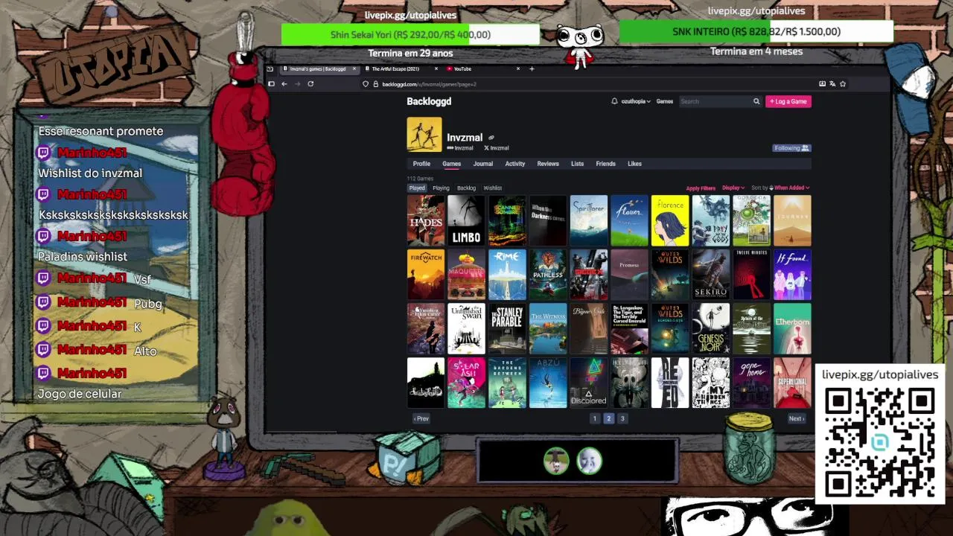Open the Superliminal game cover
The width and height of the screenshot is (953, 536).
[792, 383]
